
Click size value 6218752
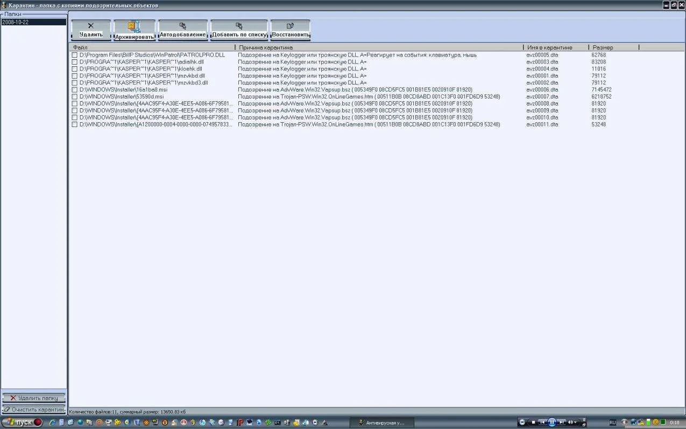pyautogui.click(x=601, y=97)
